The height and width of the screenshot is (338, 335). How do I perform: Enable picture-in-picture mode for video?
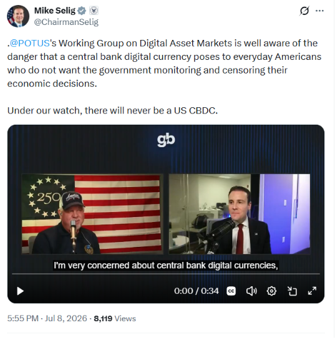[292, 291]
